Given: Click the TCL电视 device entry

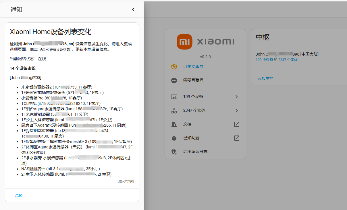Looking at the screenshot, I should pyautogui.click(x=61, y=103).
